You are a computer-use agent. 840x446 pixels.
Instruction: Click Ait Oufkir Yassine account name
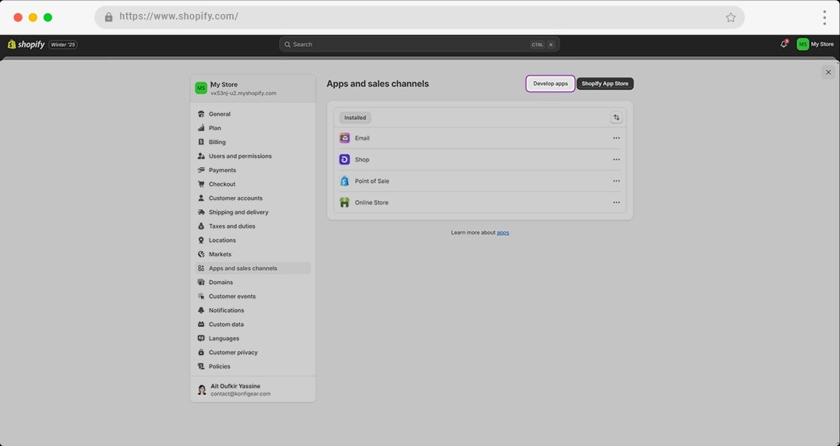(x=235, y=386)
